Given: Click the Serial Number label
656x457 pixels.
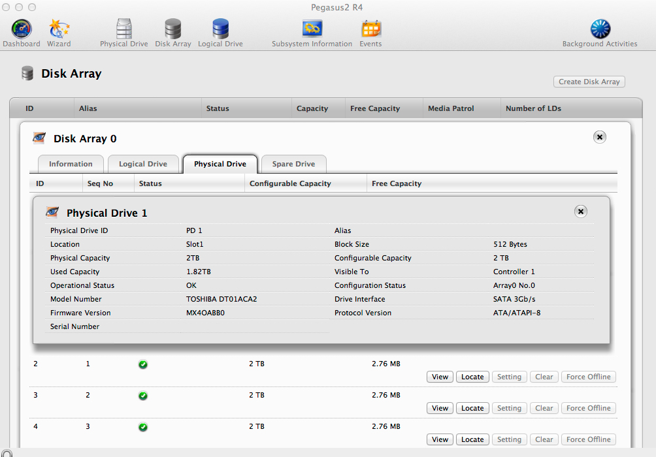Looking at the screenshot, I should pos(75,326).
